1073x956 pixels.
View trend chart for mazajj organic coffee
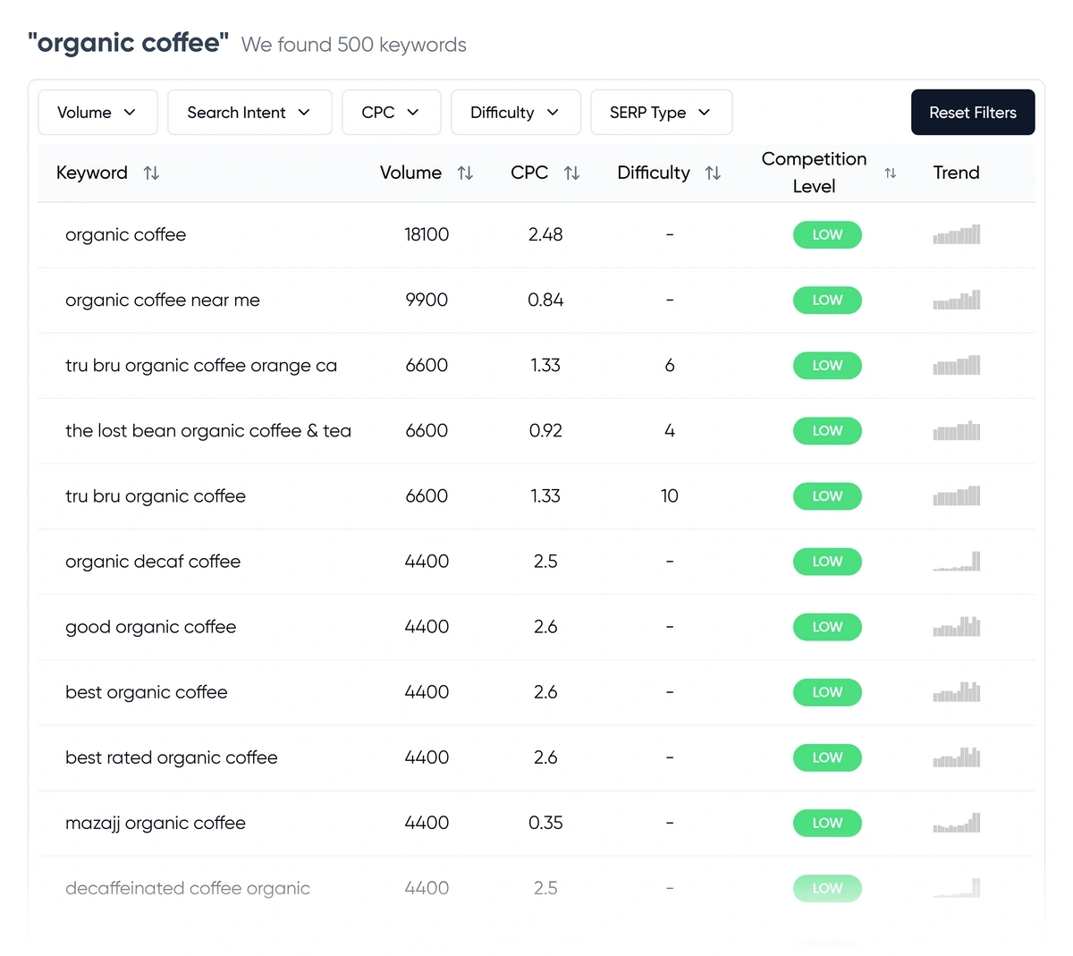tap(957, 823)
